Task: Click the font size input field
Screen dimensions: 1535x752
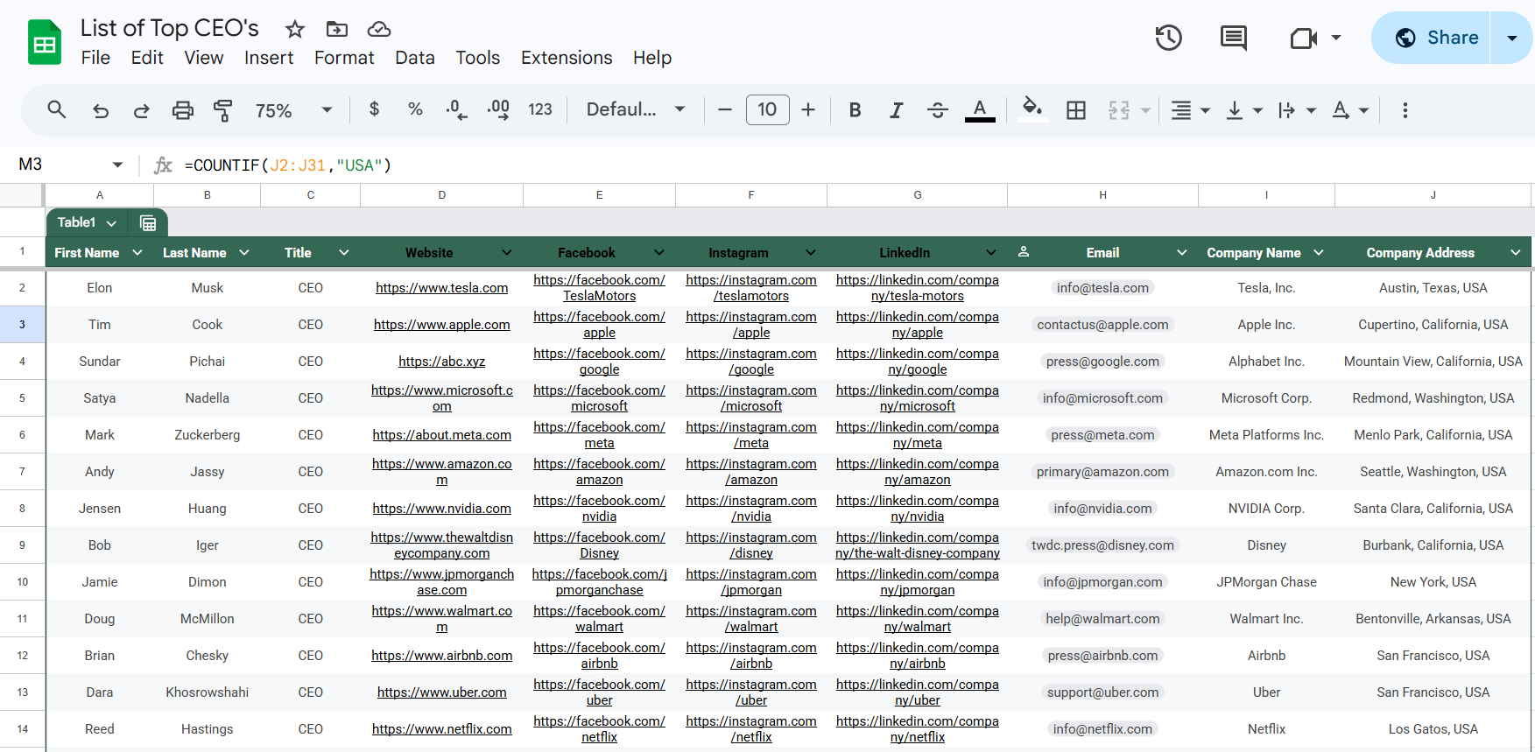Action: (768, 109)
